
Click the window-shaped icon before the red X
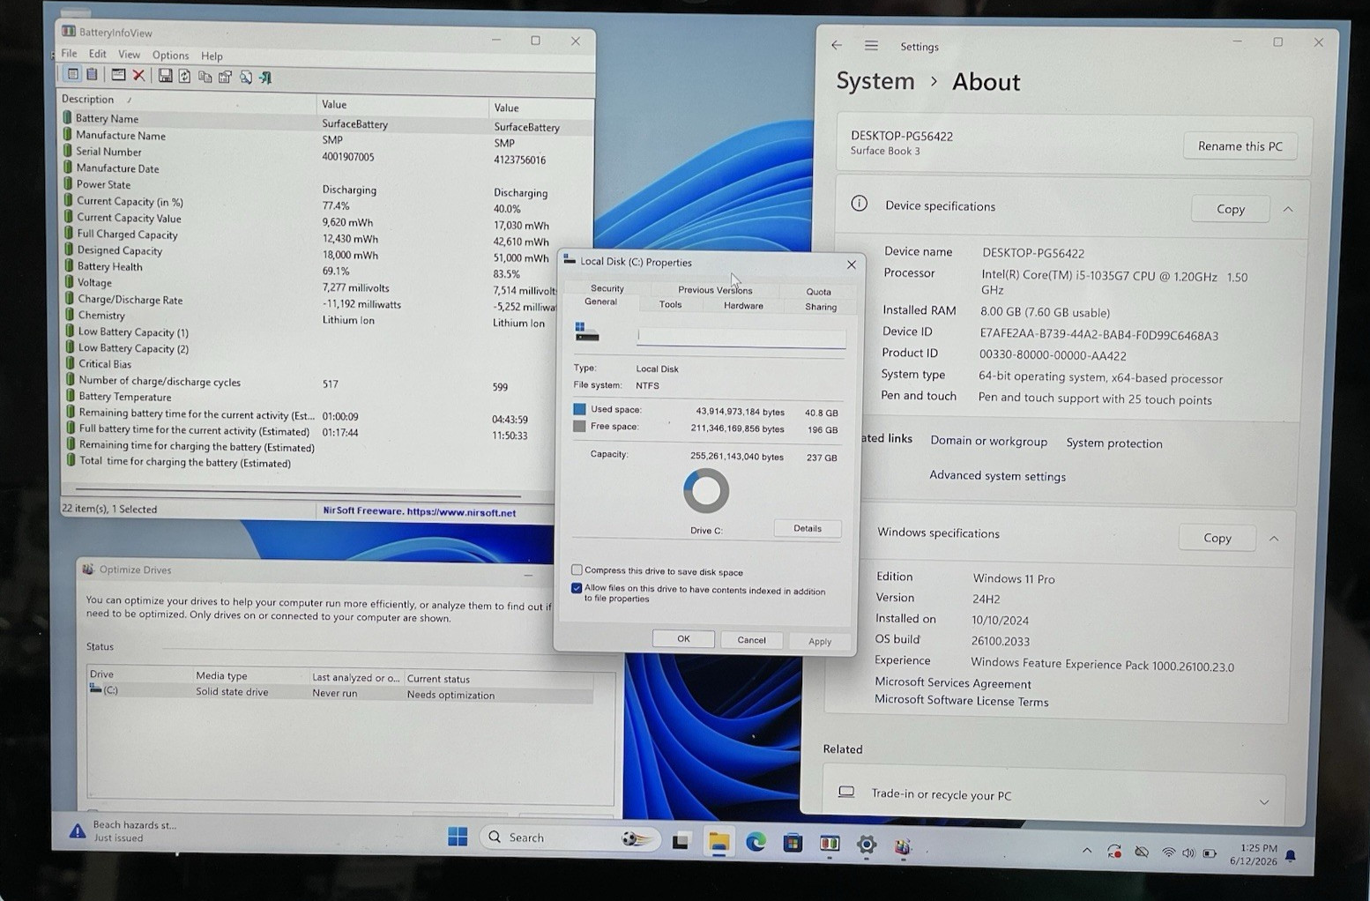pyautogui.click(x=118, y=75)
